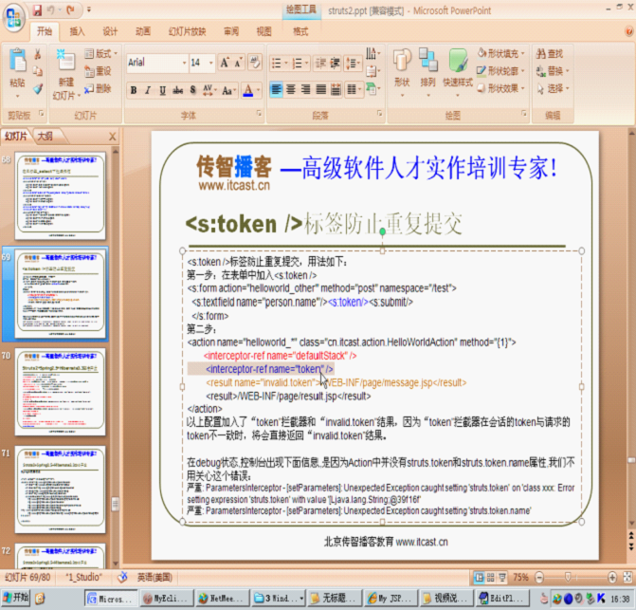Fit slide to window icon
Screen dimensions: 636x610
[x=627, y=577]
